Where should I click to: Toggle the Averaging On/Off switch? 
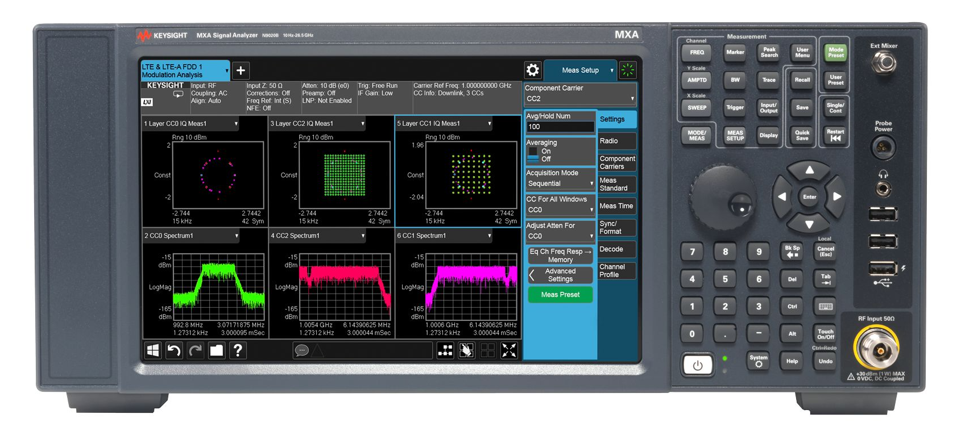(533, 155)
